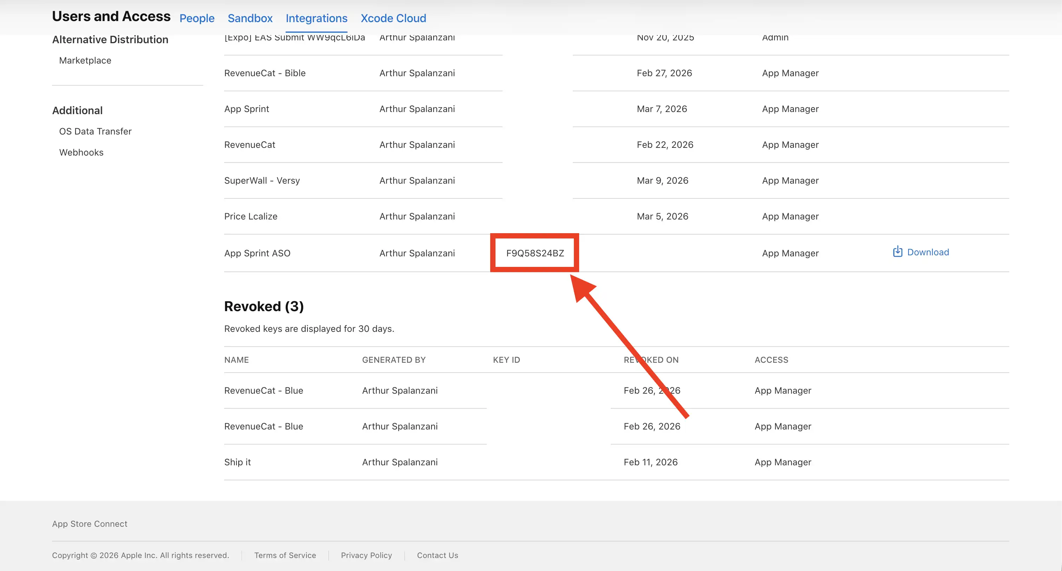This screenshot has height=571, width=1062.
Task: Open Terms of Service link
Action: pyautogui.click(x=285, y=555)
